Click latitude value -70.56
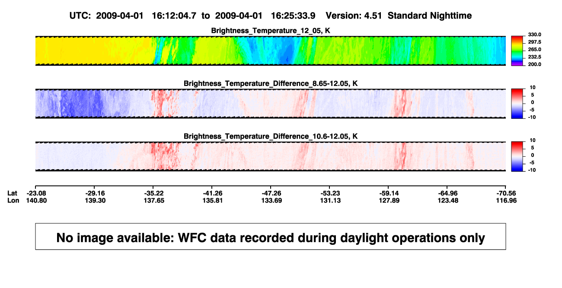 coord(507,193)
